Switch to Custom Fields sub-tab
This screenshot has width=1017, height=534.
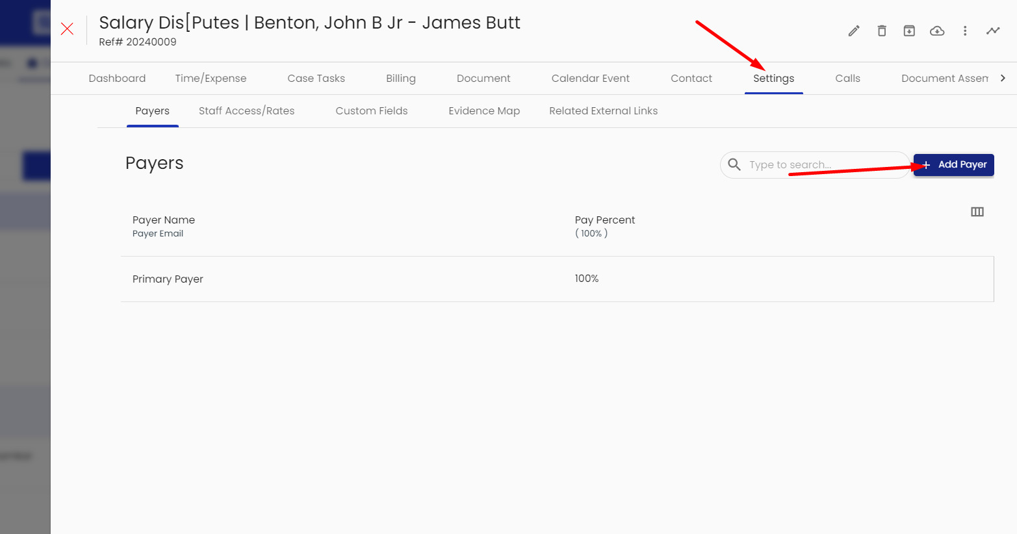click(371, 111)
